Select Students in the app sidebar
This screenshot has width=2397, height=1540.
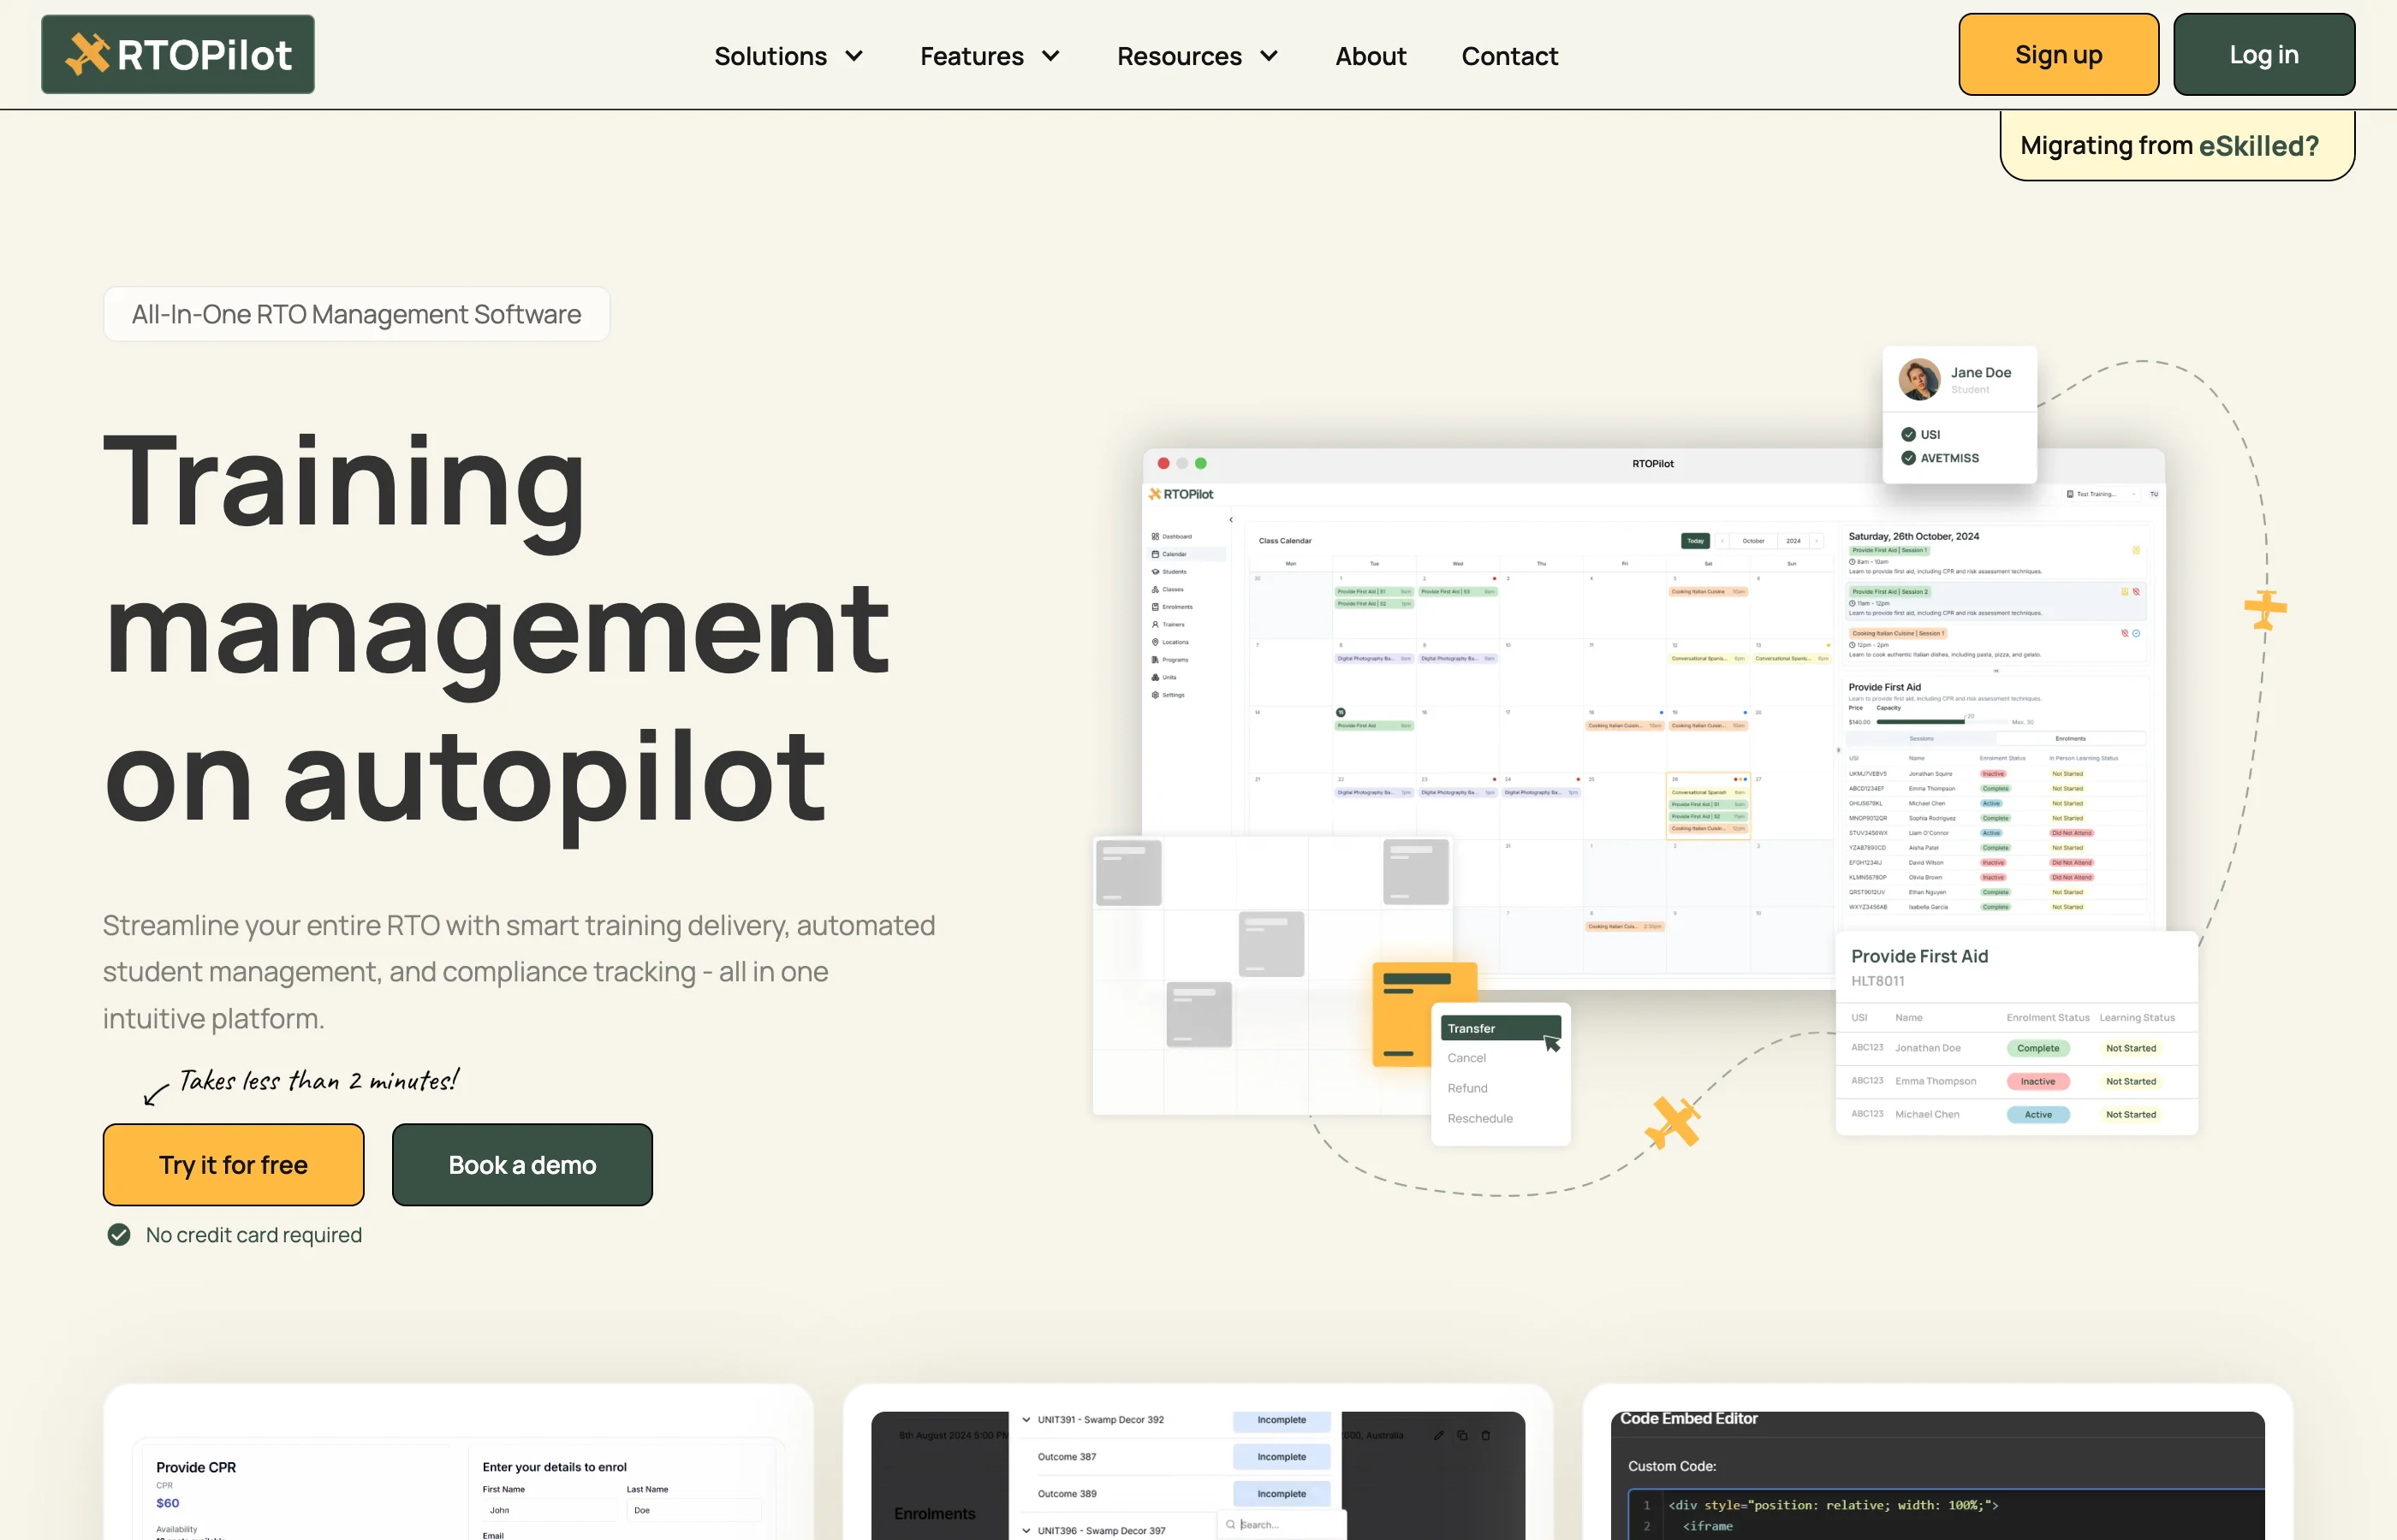tap(1175, 572)
